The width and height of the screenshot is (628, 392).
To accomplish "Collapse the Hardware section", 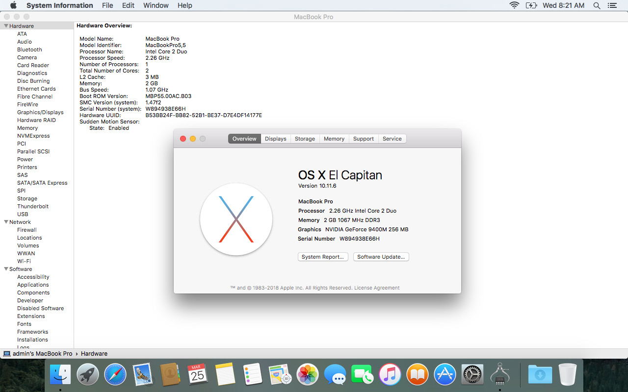I will click(6, 26).
